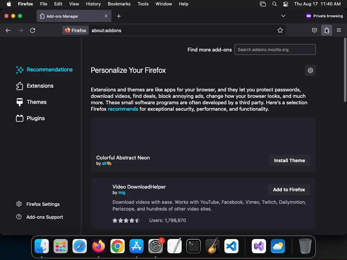Close the Add-ons Manager tab

tap(106, 16)
